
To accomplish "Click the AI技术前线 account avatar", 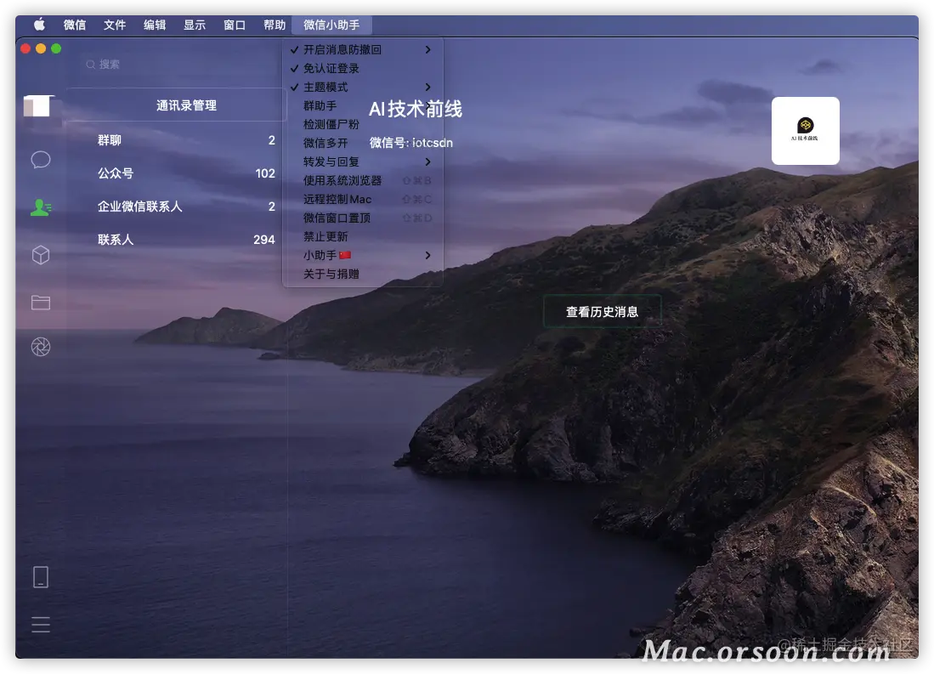I will click(x=806, y=131).
